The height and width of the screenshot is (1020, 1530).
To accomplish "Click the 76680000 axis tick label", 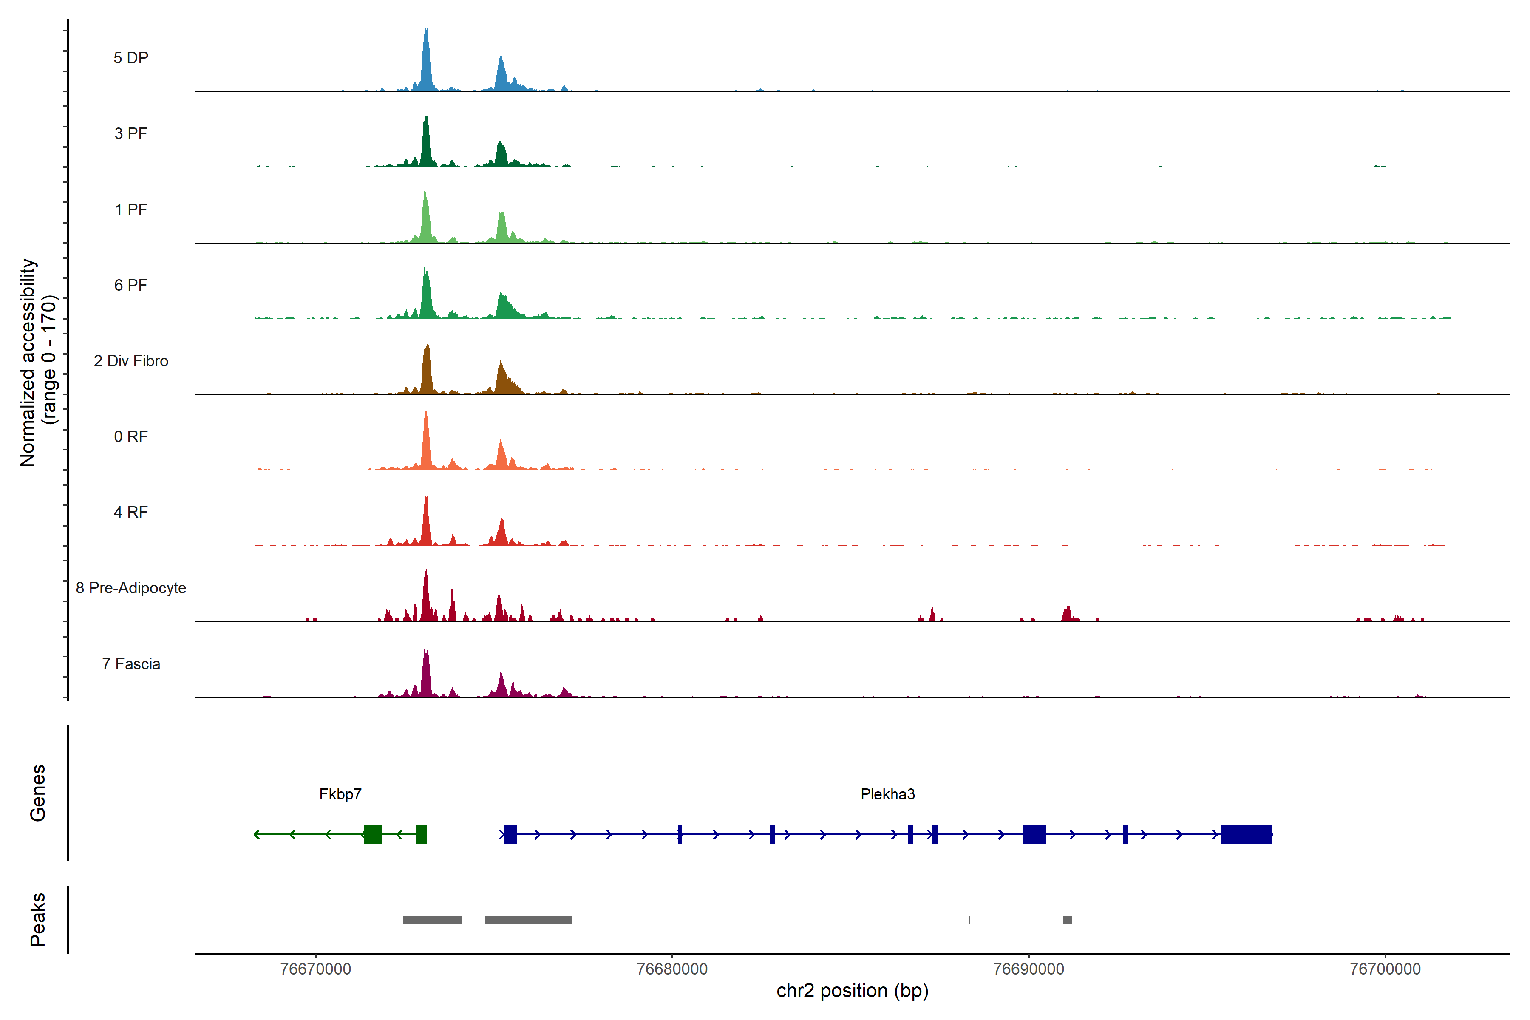I will [x=672, y=969].
